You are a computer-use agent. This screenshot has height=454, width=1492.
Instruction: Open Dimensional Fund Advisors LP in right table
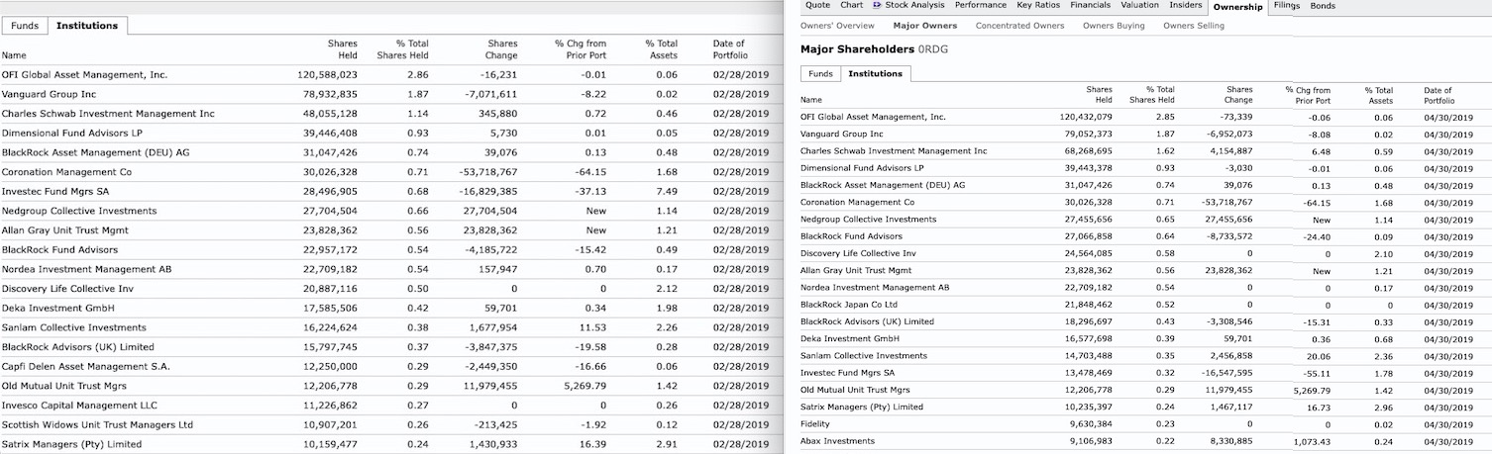[x=862, y=167]
